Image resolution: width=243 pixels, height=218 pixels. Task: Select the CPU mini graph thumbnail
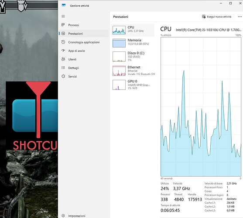point(119,30)
